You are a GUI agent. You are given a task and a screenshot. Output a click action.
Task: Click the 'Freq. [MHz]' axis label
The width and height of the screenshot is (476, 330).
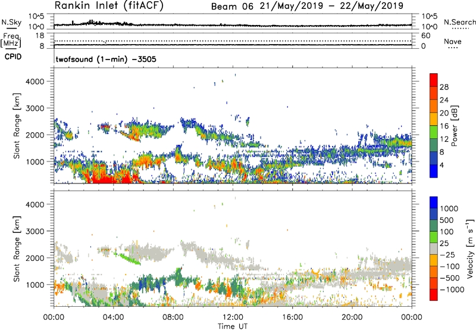click(x=11, y=40)
